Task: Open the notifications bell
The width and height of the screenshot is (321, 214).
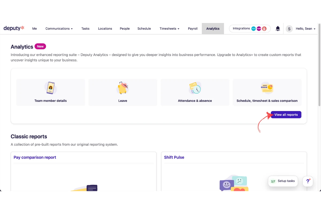Action: 278,29
